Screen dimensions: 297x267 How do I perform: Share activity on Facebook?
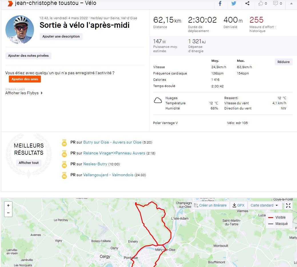click(x=220, y=3)
